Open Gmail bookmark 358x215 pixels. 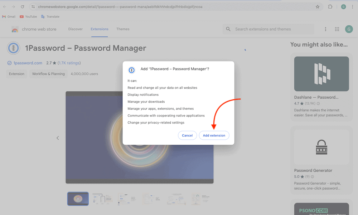(9, 17)
